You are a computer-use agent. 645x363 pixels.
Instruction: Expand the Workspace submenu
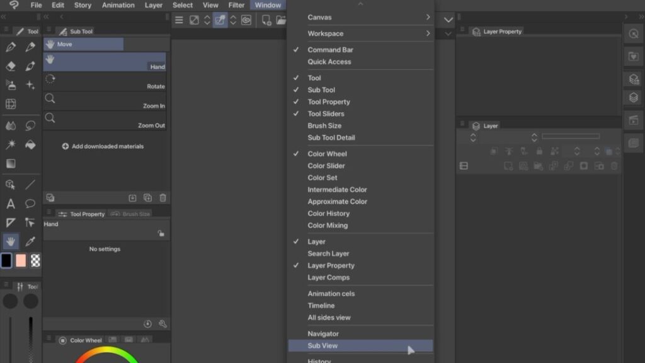tap(360, 33)
